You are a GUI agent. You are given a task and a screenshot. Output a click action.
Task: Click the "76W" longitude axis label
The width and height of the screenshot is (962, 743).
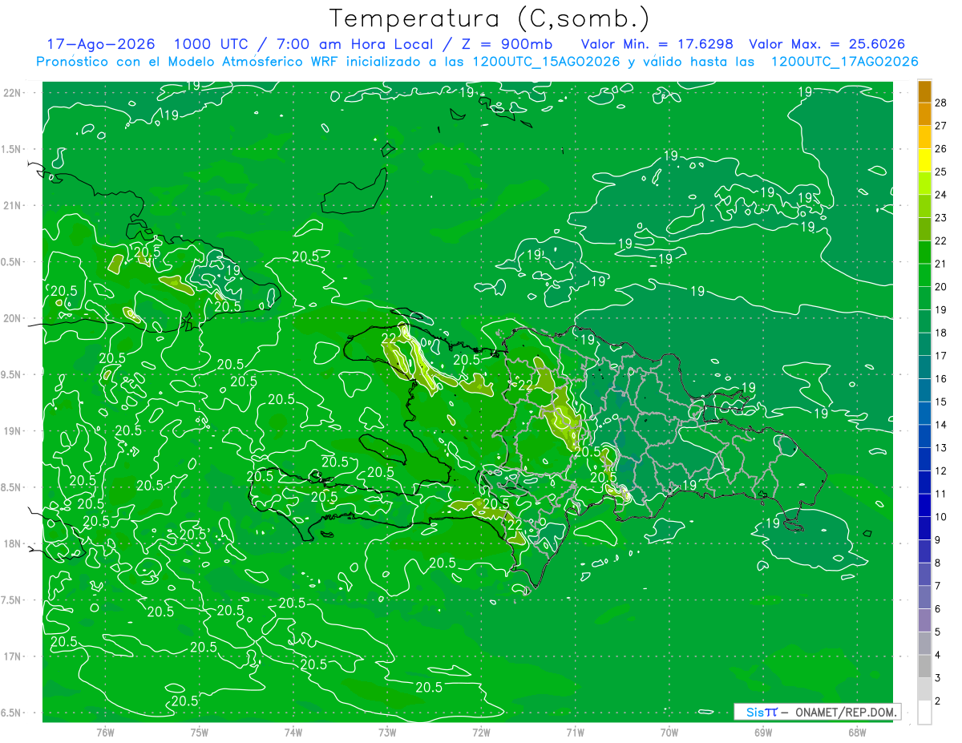click(x=105, y=732)
